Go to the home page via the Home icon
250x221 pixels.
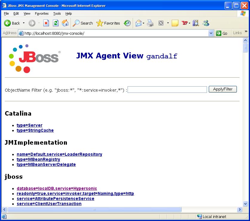(x=65, y=23)
